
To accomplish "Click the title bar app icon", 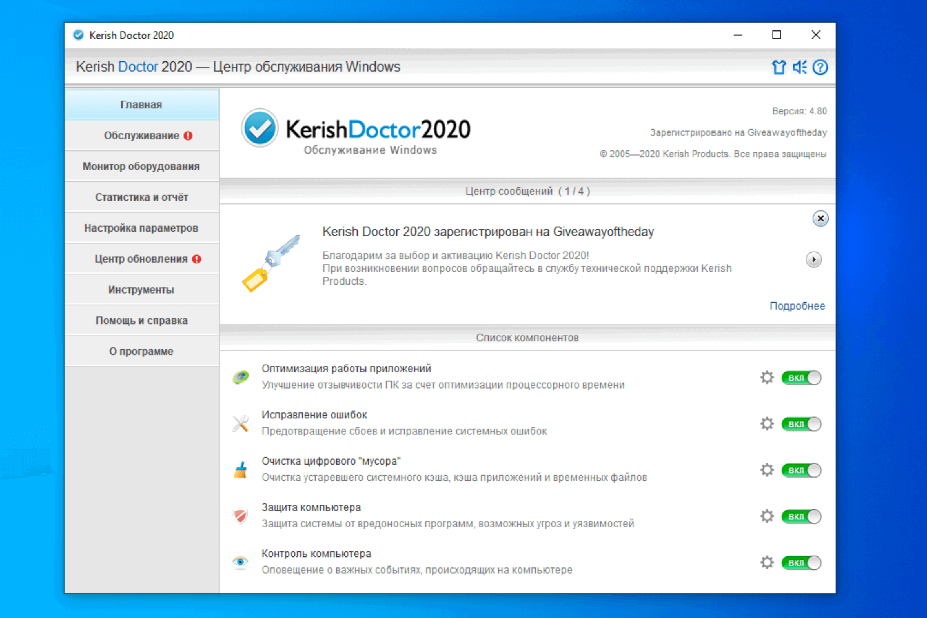I will [78, 35].
